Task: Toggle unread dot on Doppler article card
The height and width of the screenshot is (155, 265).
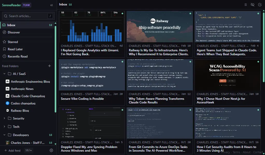Action: [x=122, y=110]
